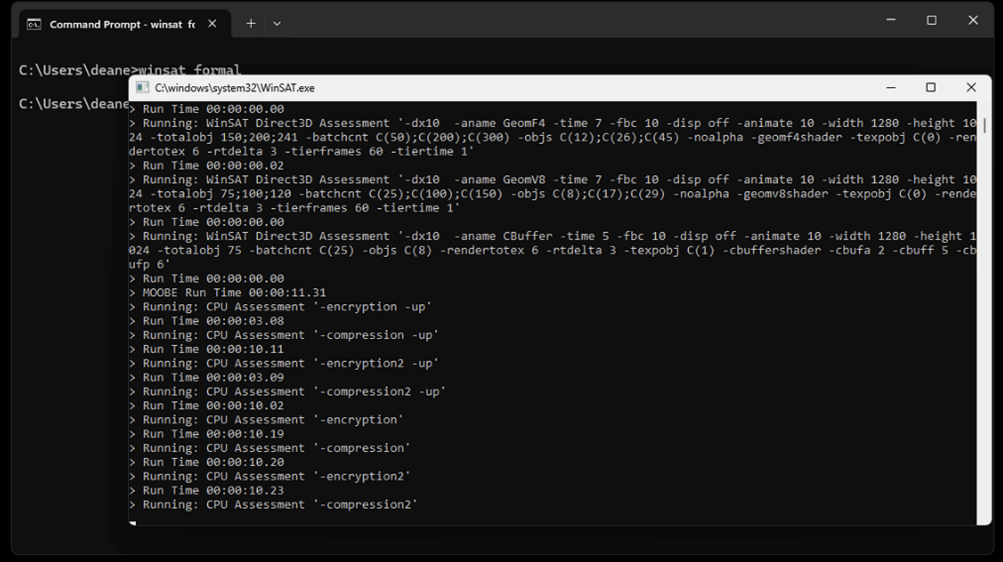The height and width of the screenshot is (562, 1003).
Task: Click the Command Prompt icon in the tab
Action: pyautogui.click(x=34, y=24)
